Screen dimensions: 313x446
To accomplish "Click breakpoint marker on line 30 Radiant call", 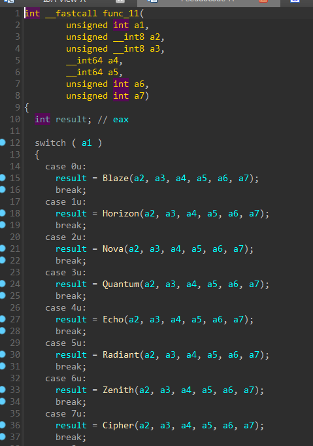I will point(3,354).
